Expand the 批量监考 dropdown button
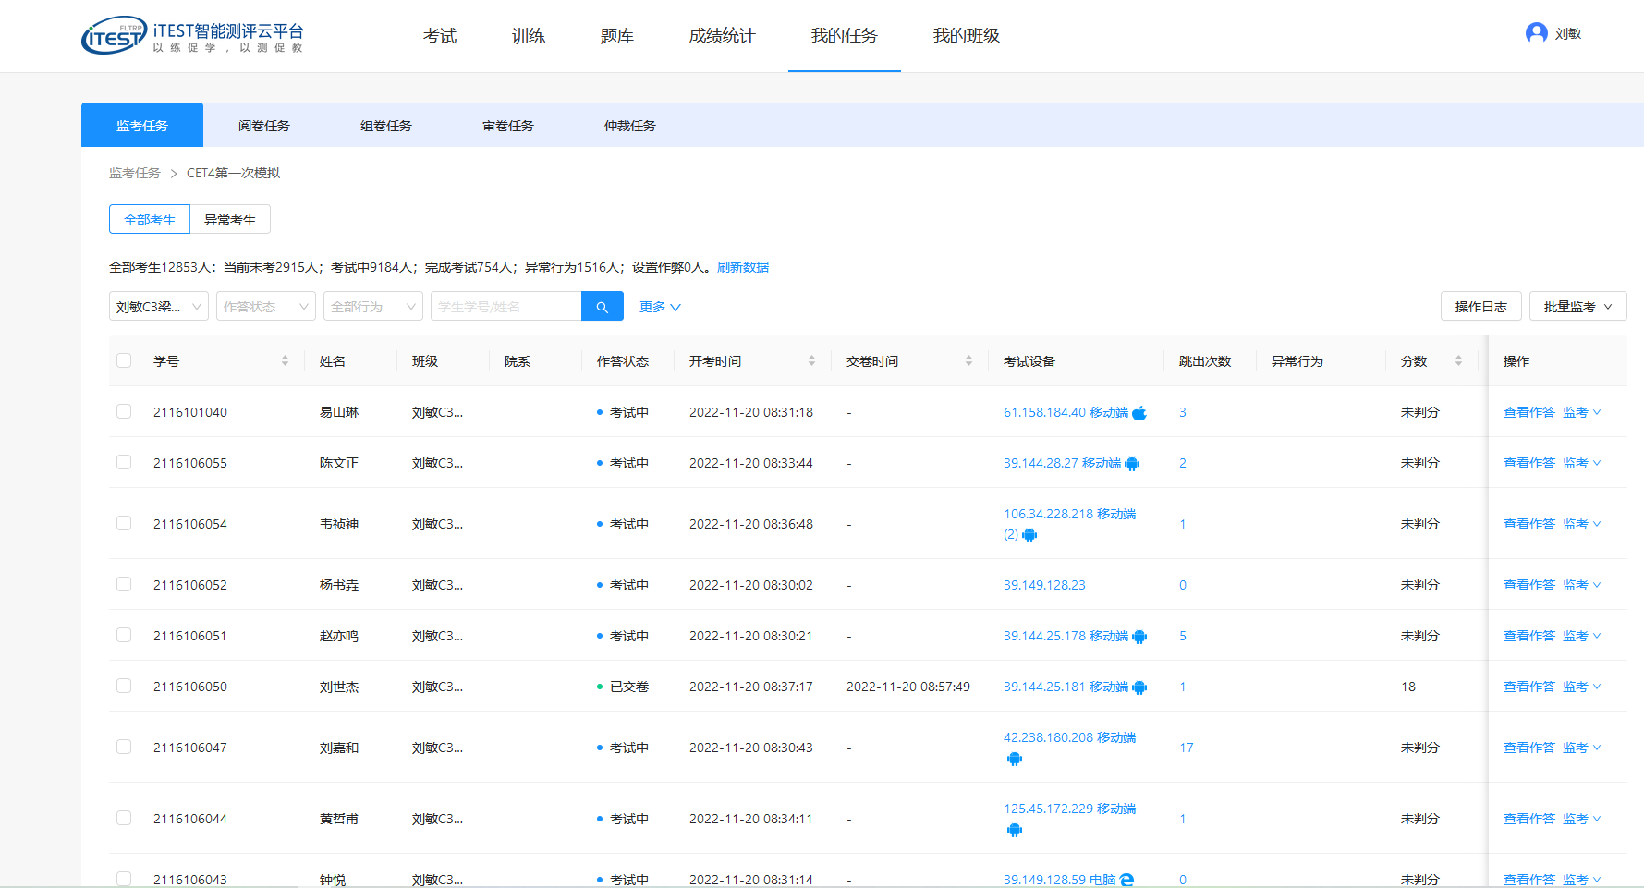1644x888 pixels. click(1577, 307)
